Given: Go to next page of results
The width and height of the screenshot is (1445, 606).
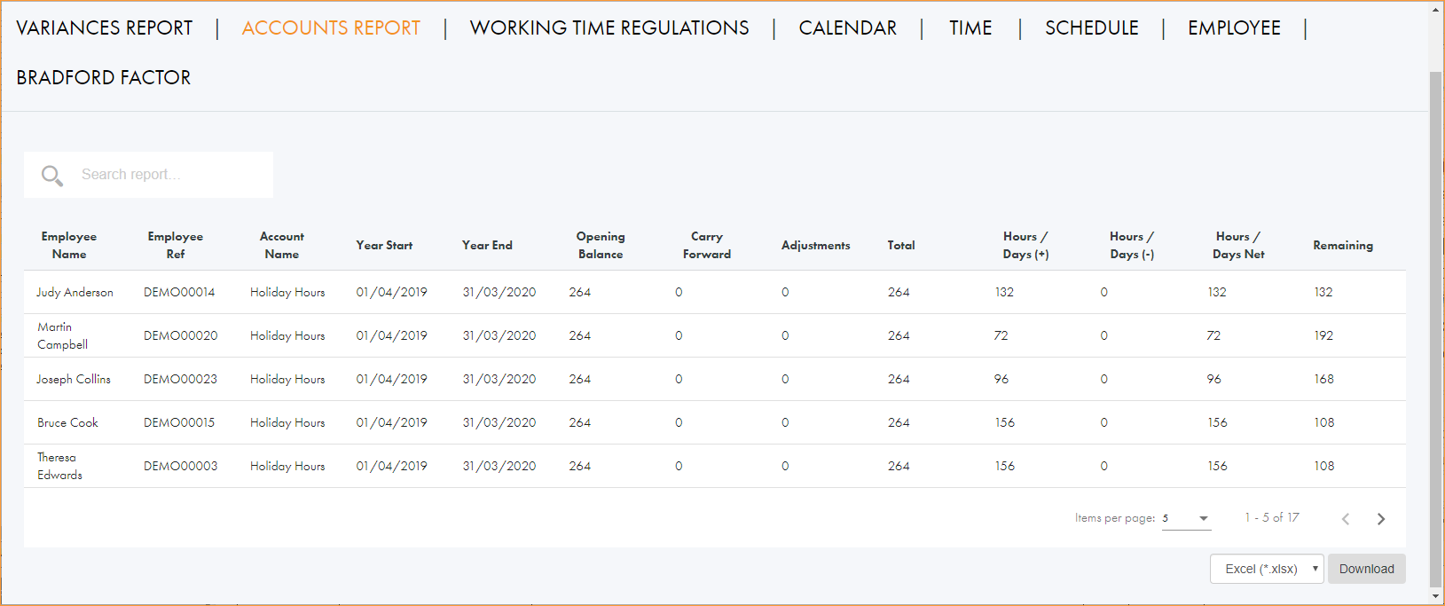Looking at the screenshot, I should pos(1380,519).
